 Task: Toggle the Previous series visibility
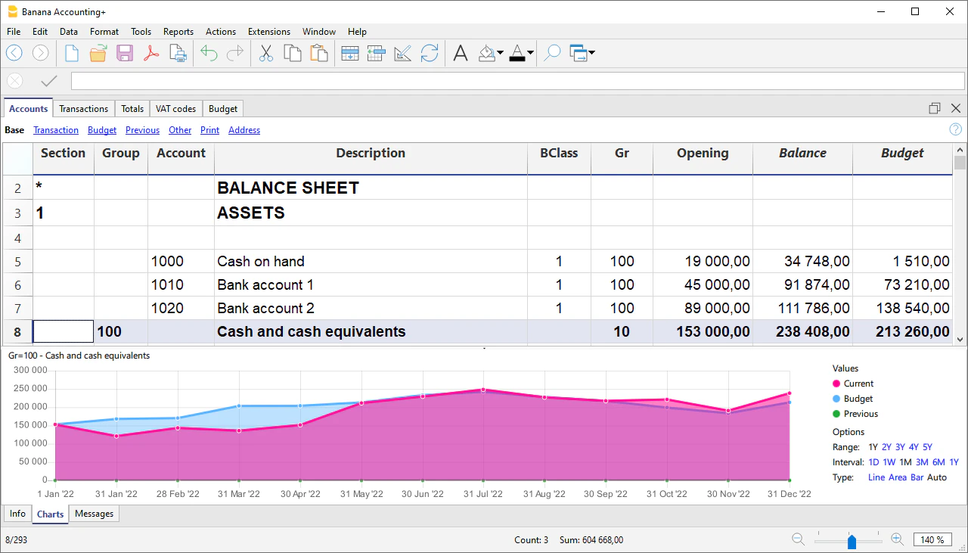(x=860, y=414)
